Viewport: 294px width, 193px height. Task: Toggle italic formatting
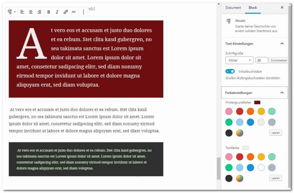click(57, 12)
